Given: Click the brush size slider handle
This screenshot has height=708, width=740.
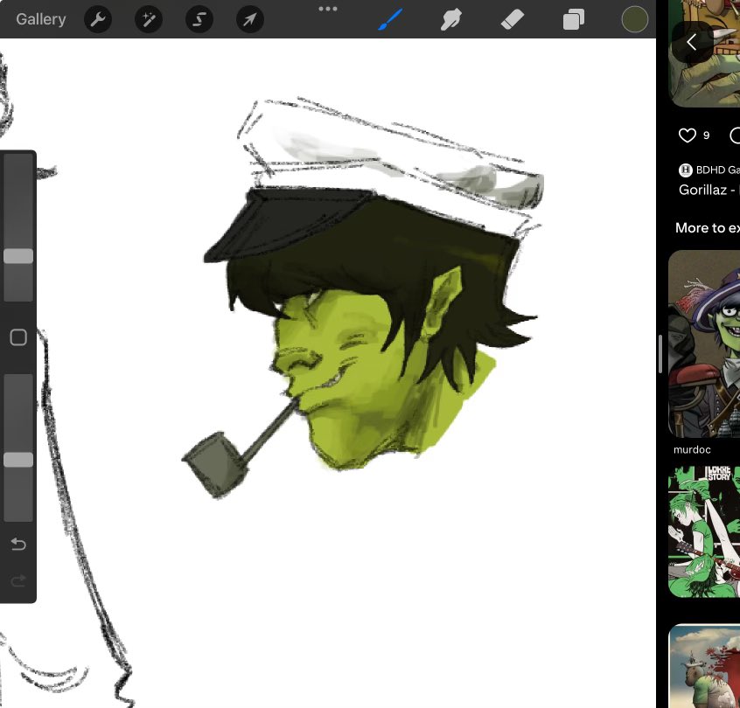Looking at the screenshot, I should (18, 256).
